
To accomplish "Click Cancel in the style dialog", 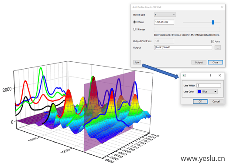I will point(216,101).
